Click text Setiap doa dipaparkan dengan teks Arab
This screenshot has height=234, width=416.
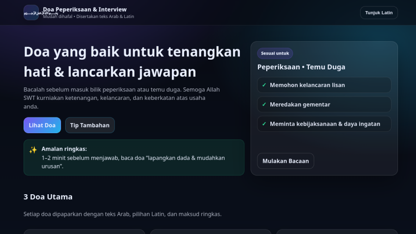coord(122,214)
